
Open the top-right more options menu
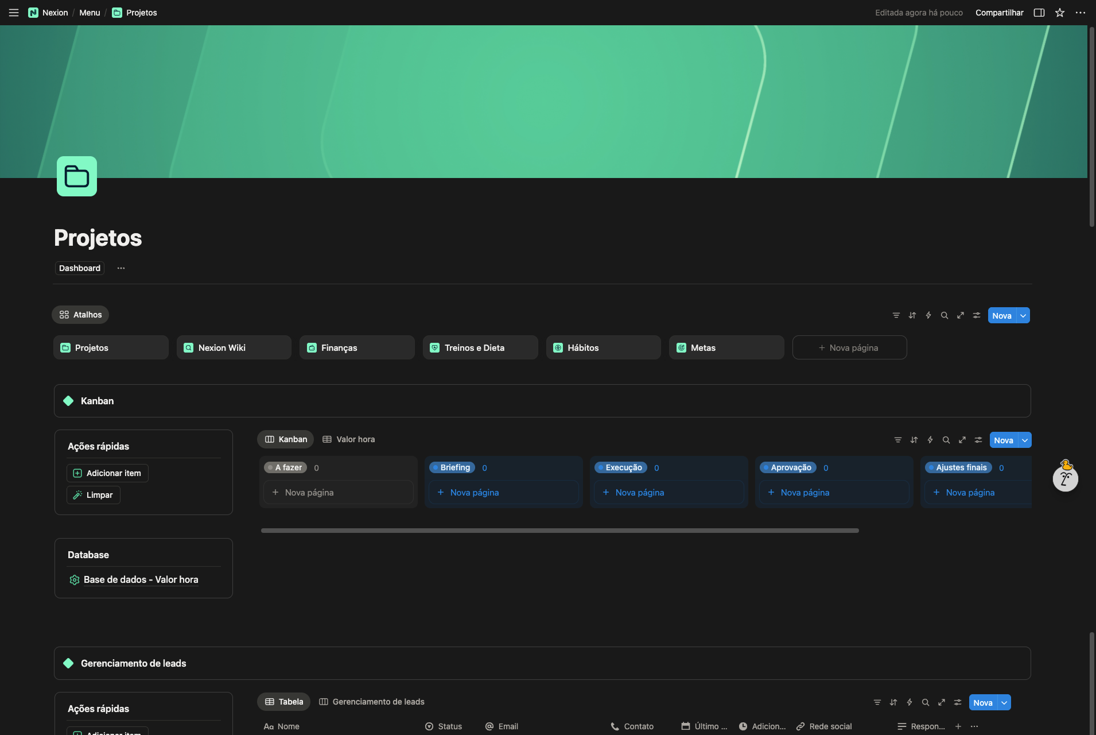(x=1081, y=13)
